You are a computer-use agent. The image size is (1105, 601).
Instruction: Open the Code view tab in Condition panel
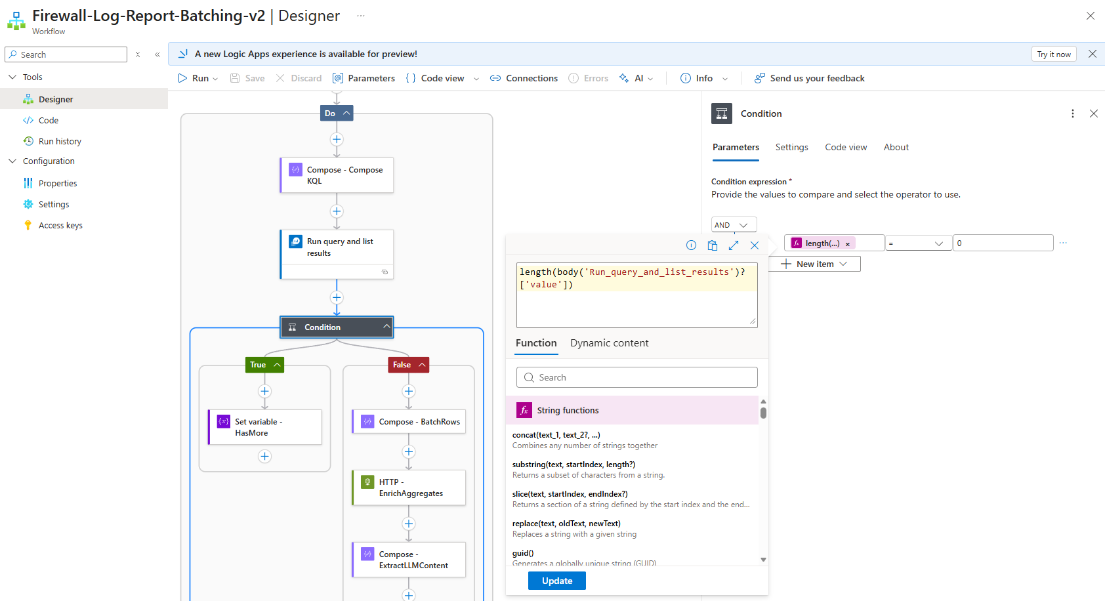(x=846, y=148)
